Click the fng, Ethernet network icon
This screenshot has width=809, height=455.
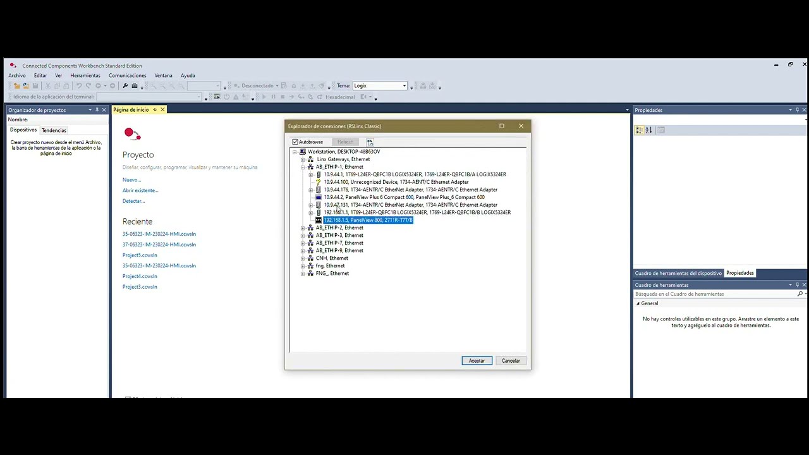click(310, 265)
